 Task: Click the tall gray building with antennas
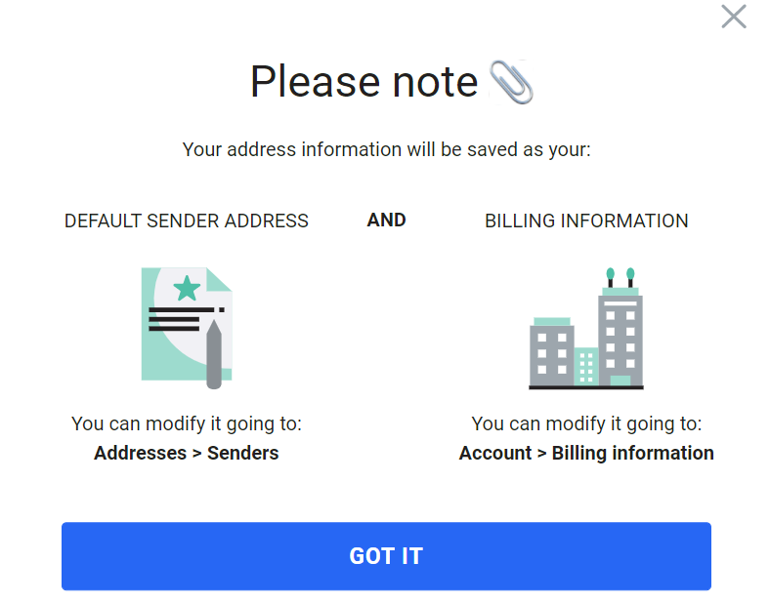[620, 328]
